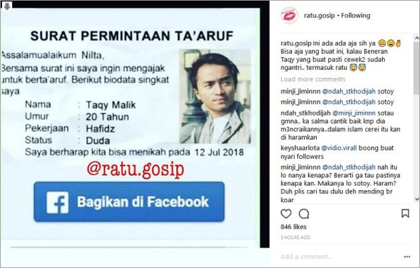
Task: Click the Facebook logo in share banner
Action: point(57,202)
